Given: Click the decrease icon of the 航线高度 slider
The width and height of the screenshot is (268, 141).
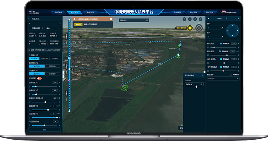Looking at the screenshot, I should click(30, 87).
